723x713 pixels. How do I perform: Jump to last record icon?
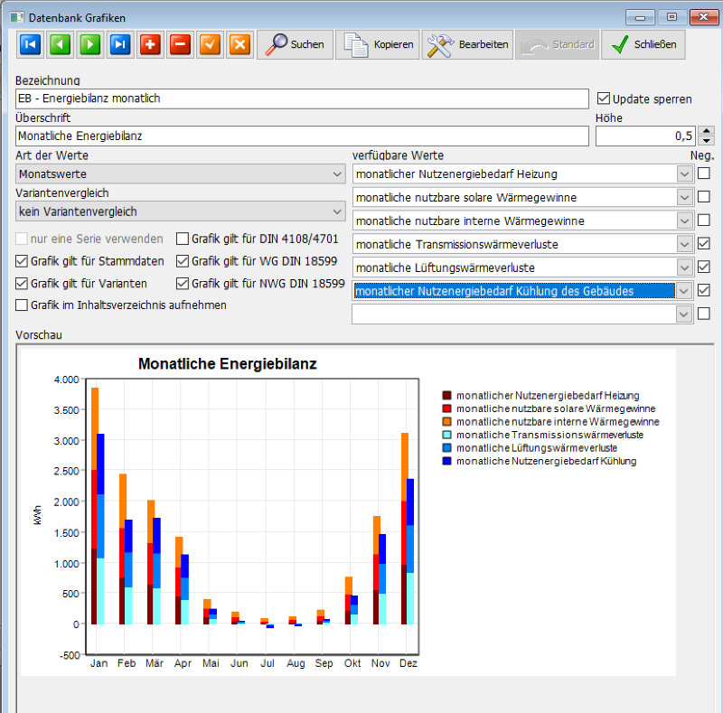pos(119,44)
